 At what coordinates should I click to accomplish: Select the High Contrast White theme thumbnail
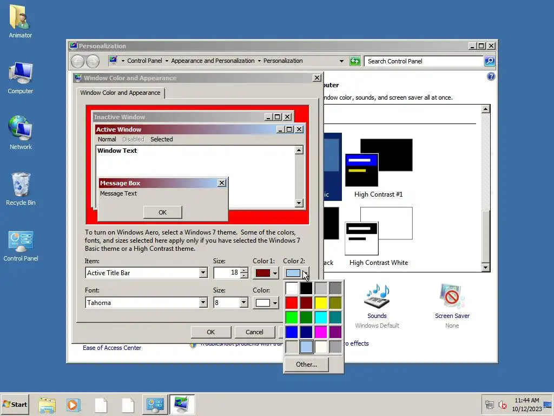tap(379, 231)
